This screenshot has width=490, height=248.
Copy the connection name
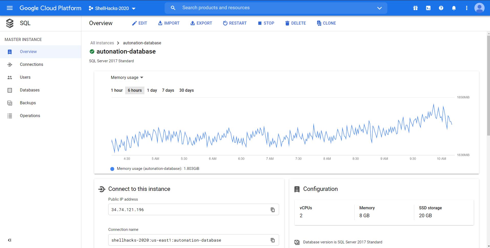(x=273, y=240)
